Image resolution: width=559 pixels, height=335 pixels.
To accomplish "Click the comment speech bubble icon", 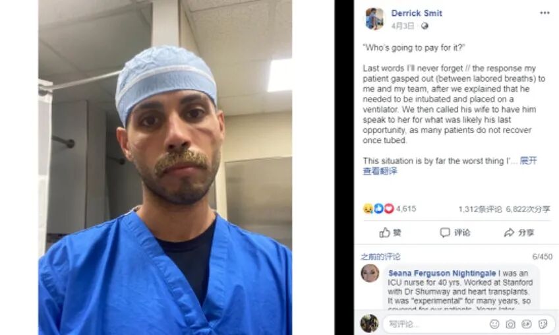I will coord(445,233).
